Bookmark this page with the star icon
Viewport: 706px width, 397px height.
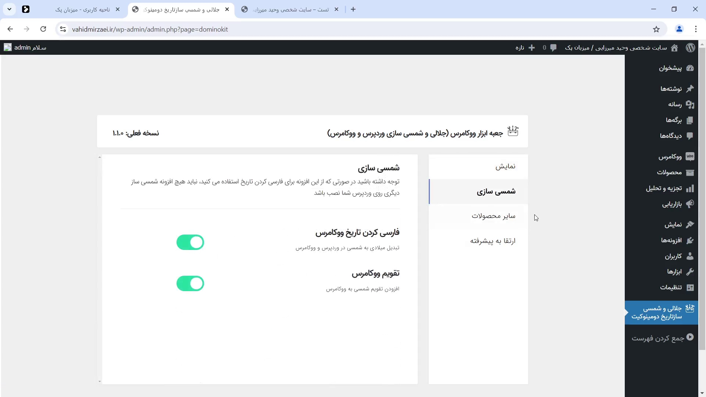(656, 29)
